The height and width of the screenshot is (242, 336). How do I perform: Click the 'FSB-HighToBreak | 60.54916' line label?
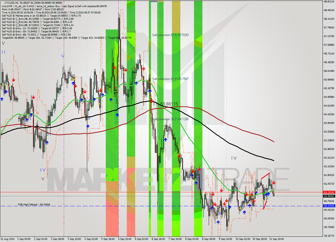(x=34, y=204)
